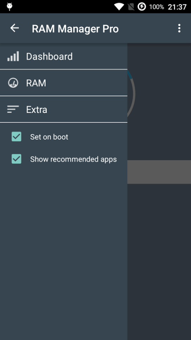
Task: Open the three-dot overflow menu
Action: point(179,28)
